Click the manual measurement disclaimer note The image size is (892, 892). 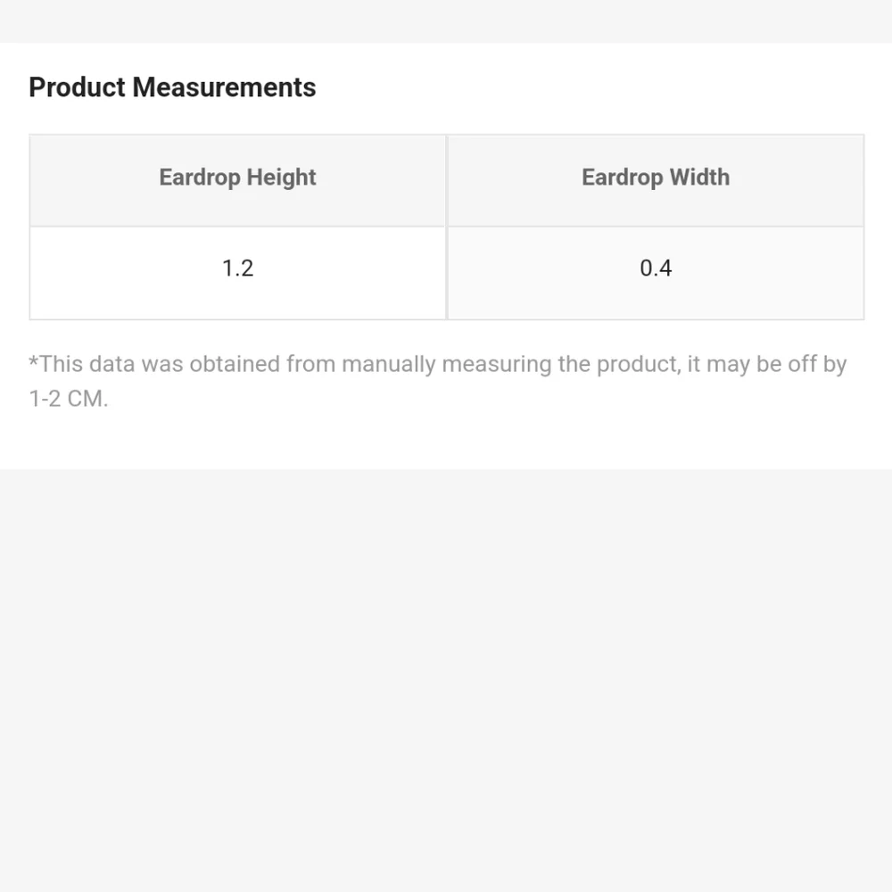[x=437, y=365]
